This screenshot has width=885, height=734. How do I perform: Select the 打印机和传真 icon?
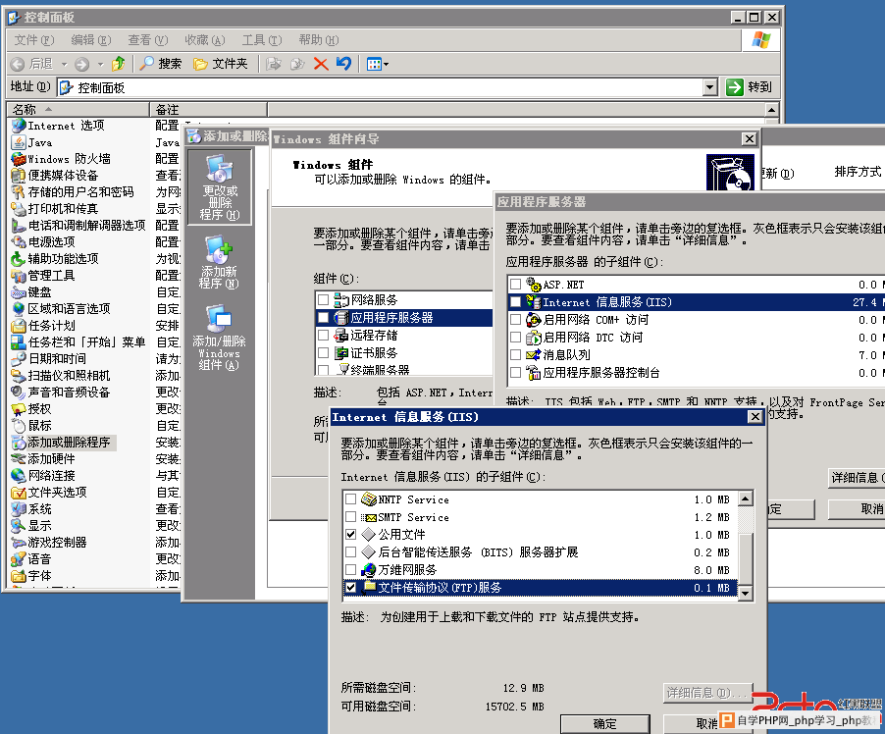tap(20, 209)
